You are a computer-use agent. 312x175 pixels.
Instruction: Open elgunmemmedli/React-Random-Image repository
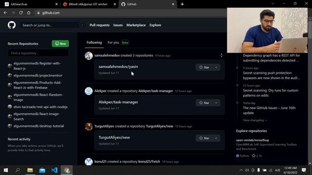click(x=38, y=97)
